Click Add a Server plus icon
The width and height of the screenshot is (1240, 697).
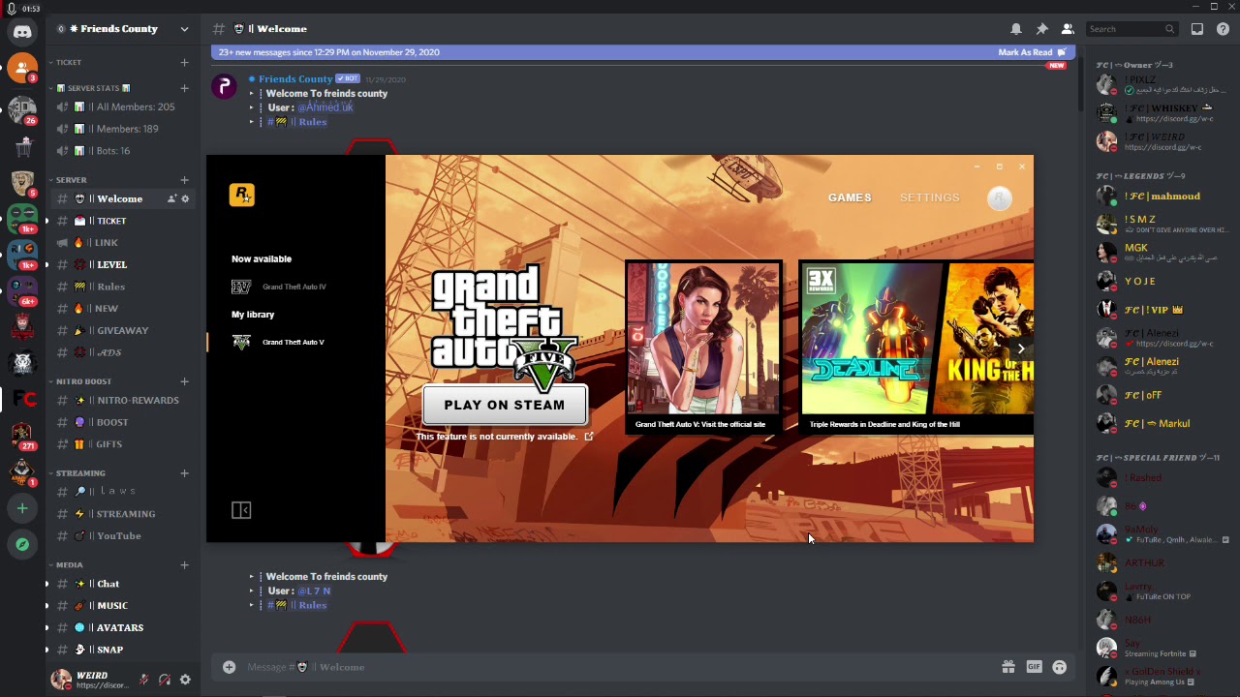pos(22,508)
